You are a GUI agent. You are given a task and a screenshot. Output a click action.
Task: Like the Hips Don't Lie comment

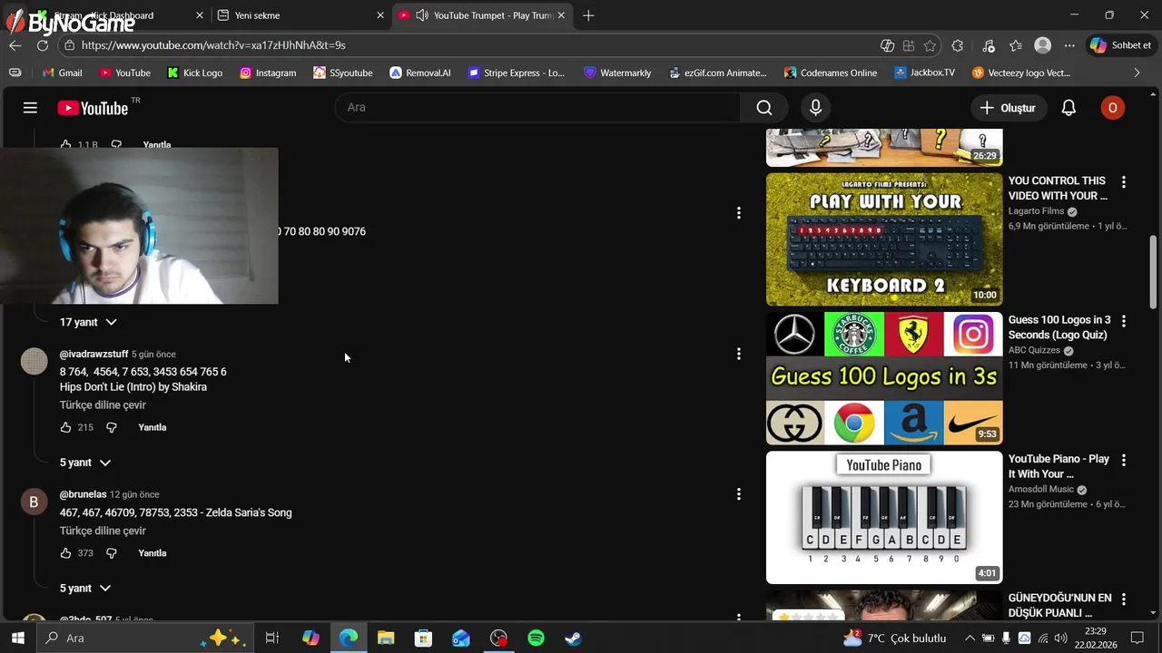65,427
